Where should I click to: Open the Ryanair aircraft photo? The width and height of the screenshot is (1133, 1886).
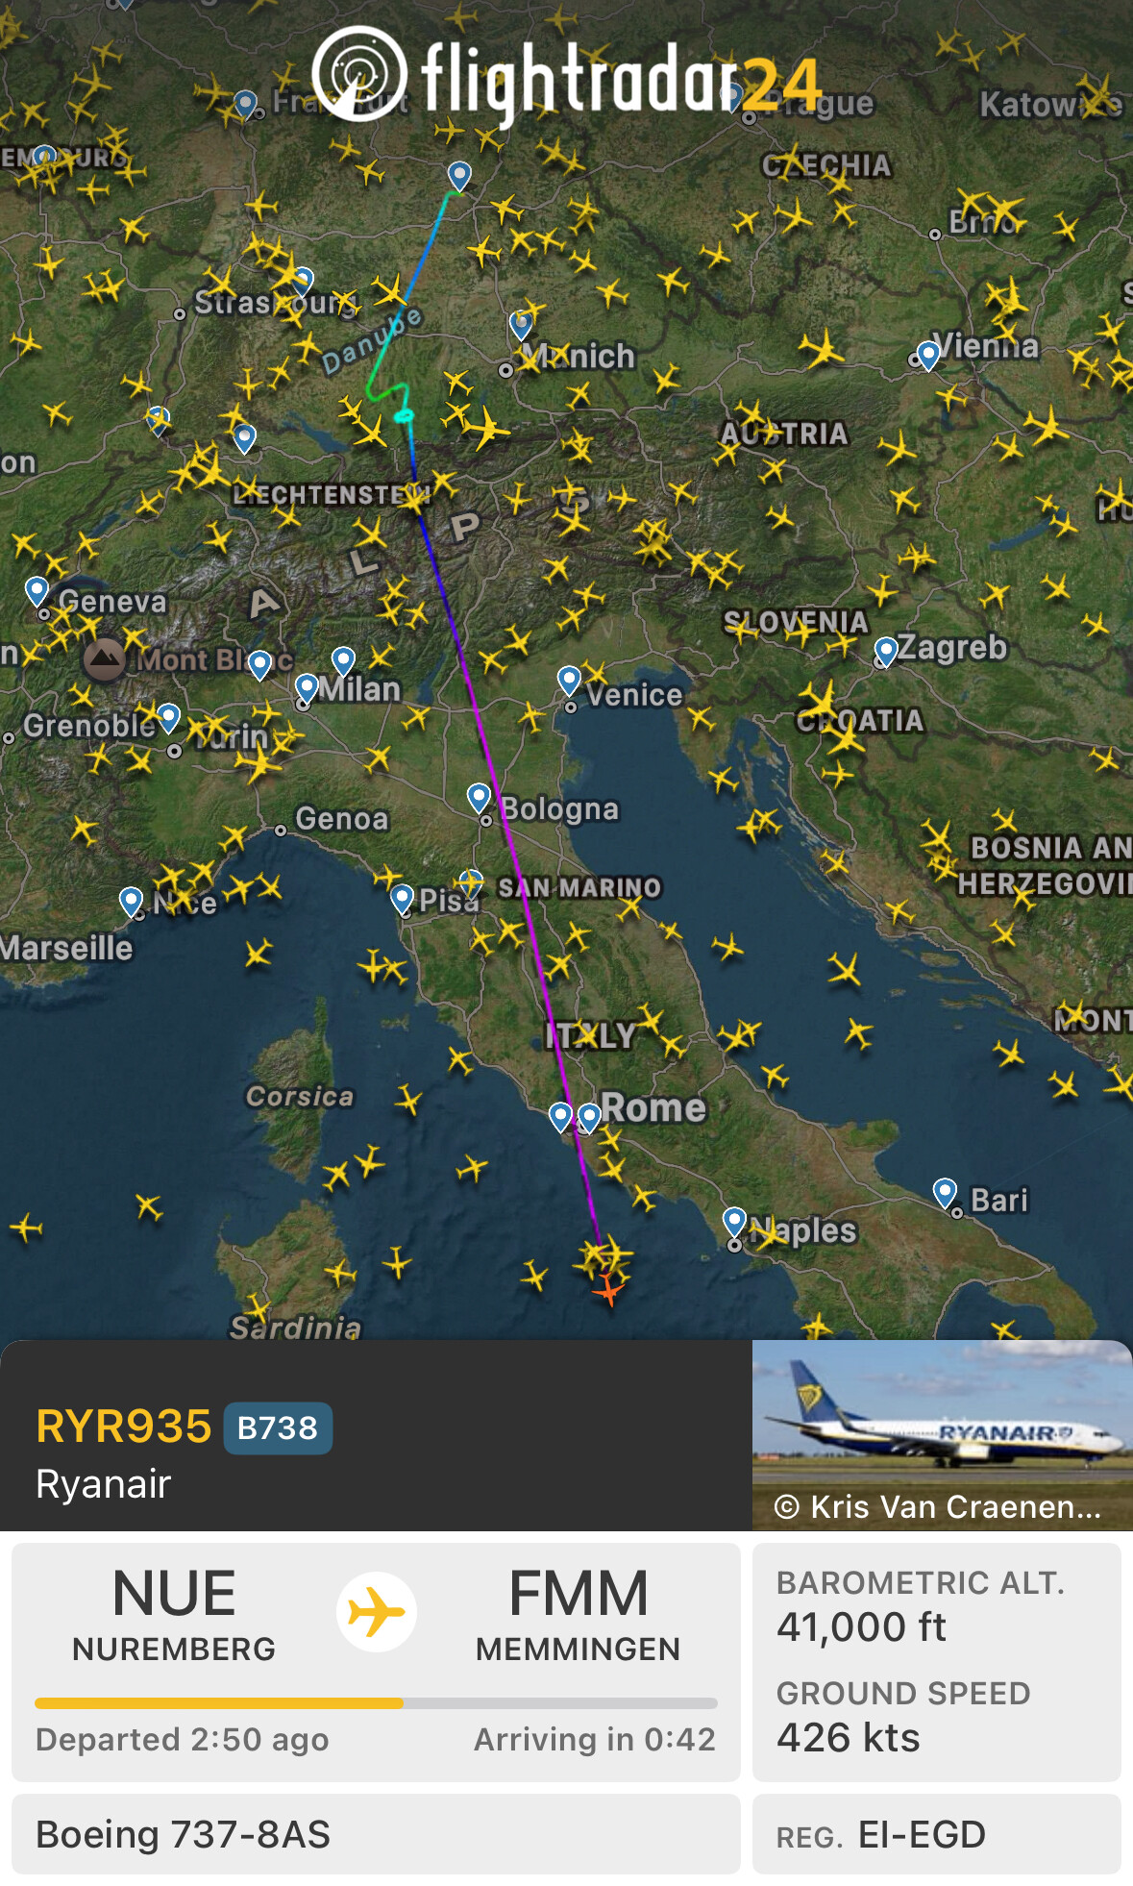942,1434
